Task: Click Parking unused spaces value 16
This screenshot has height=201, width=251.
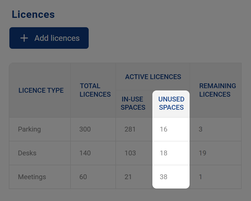Action: [163, 129]
